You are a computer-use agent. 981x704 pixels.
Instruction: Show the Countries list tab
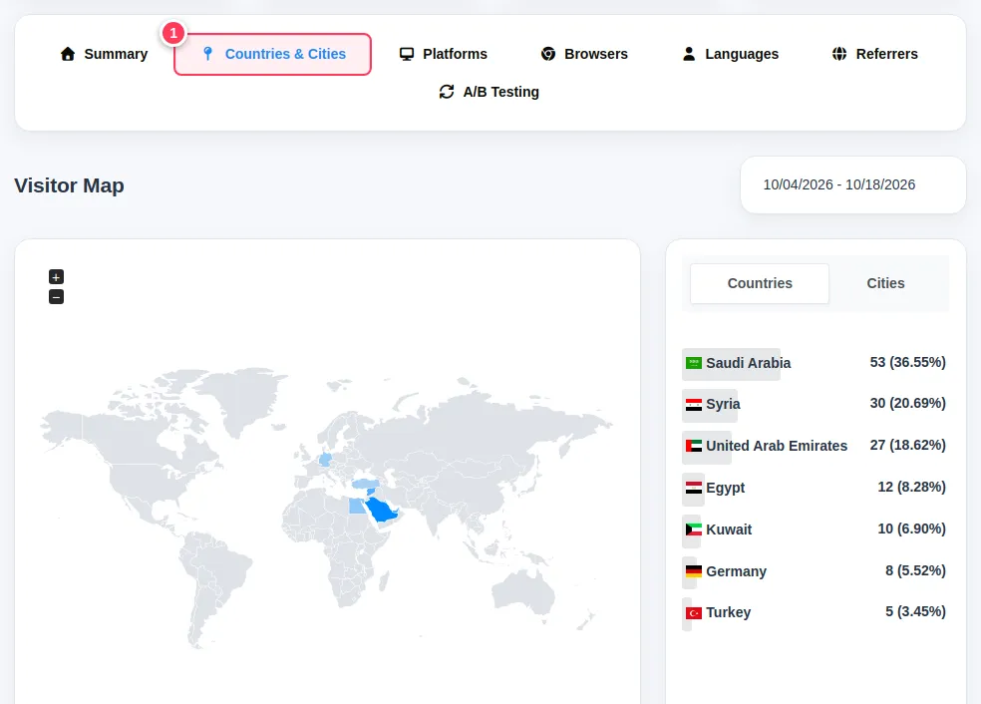tap(760, 283)
